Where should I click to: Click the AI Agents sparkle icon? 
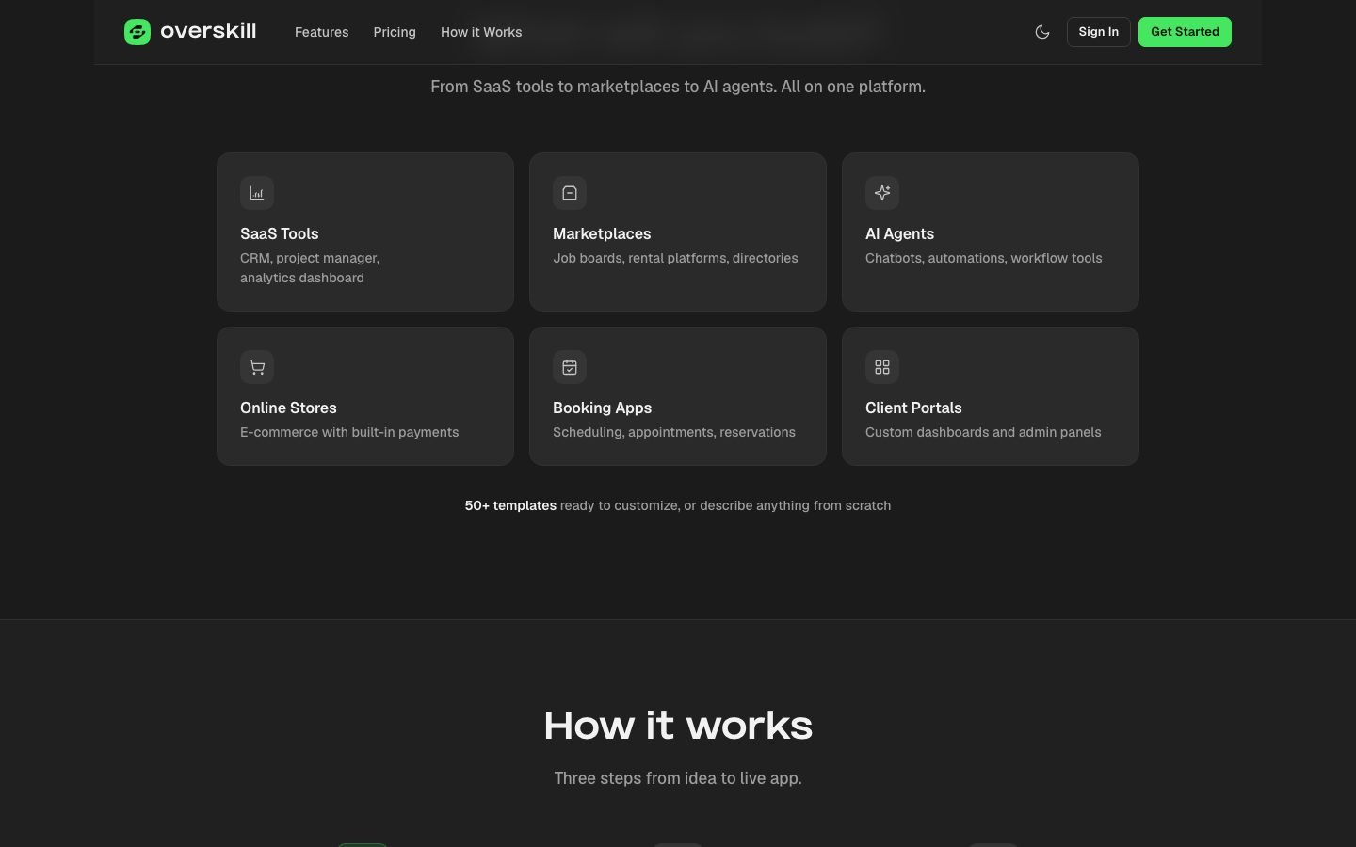pos(882,193)
